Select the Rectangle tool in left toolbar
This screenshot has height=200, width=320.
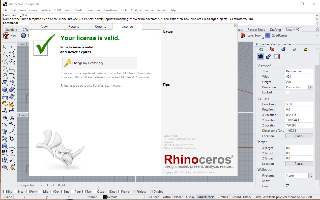tap(12, 68)
